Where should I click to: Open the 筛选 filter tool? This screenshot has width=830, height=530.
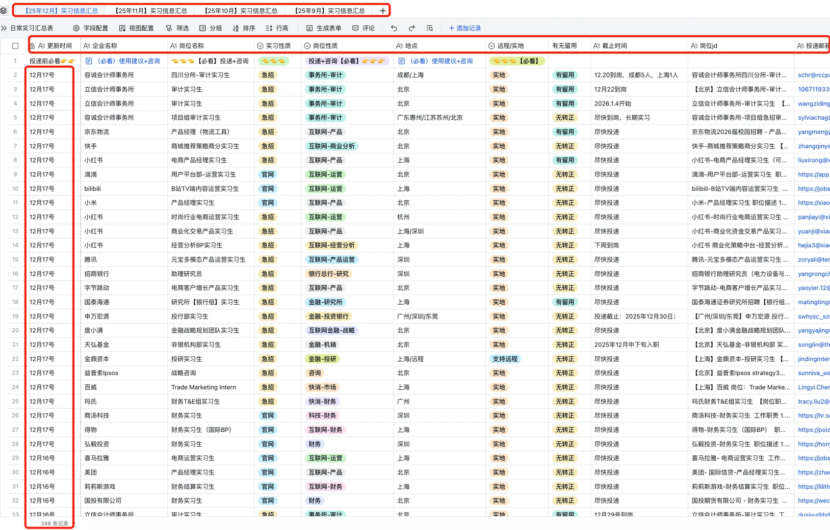click(177, 28)
